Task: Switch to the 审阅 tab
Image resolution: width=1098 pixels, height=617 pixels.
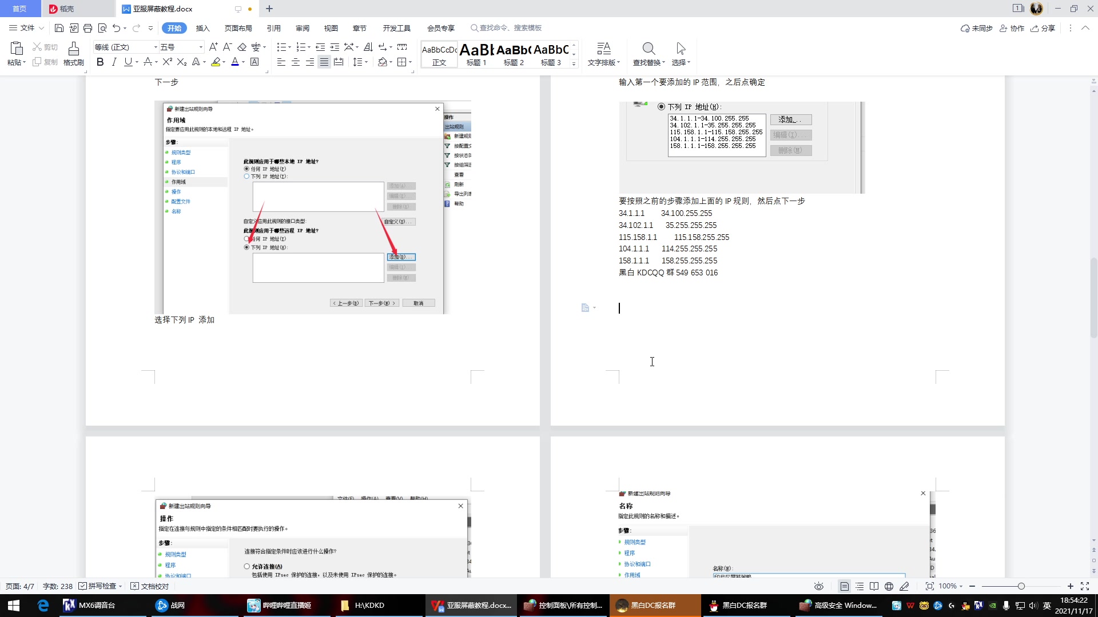Action: coord(303,28)
